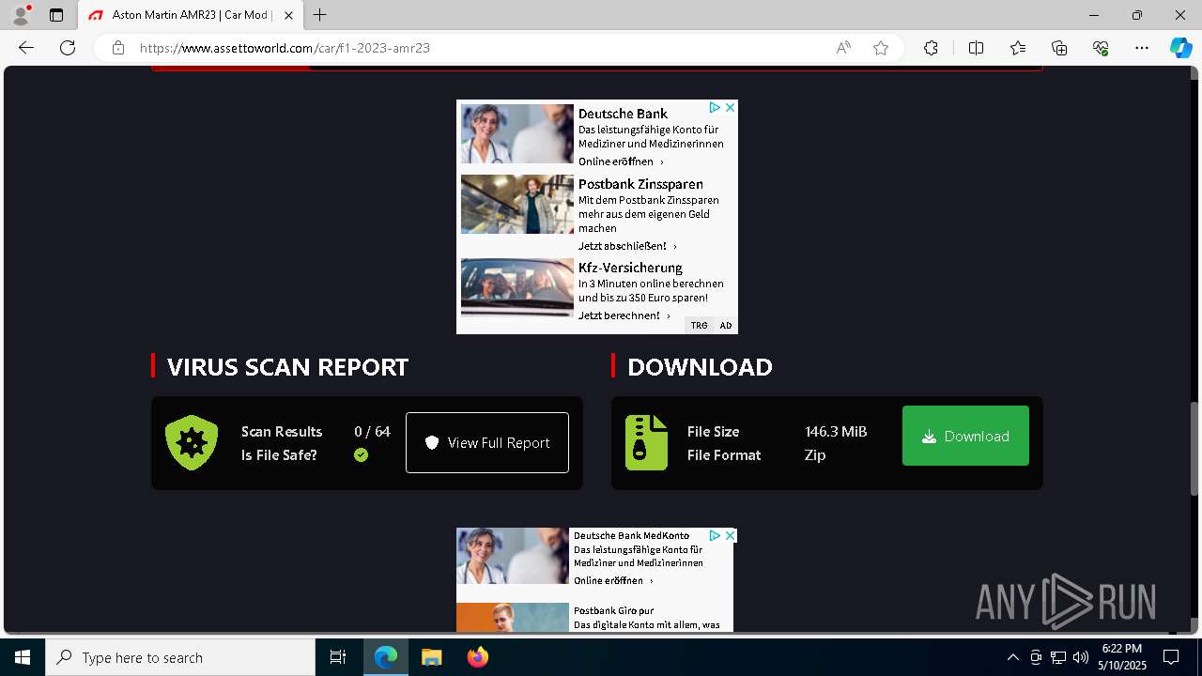This screenshot has width=1202, height=676.
Task: Click the green zip file icon
Action: click(646, 442)
